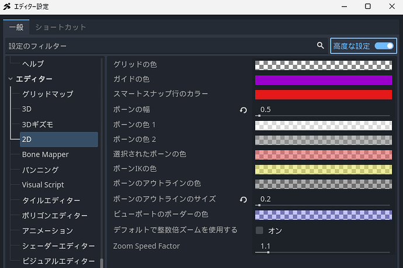403x268 pixels.
Task: Select シェーダーエディター in the settings tree
Action: point(58,246)
